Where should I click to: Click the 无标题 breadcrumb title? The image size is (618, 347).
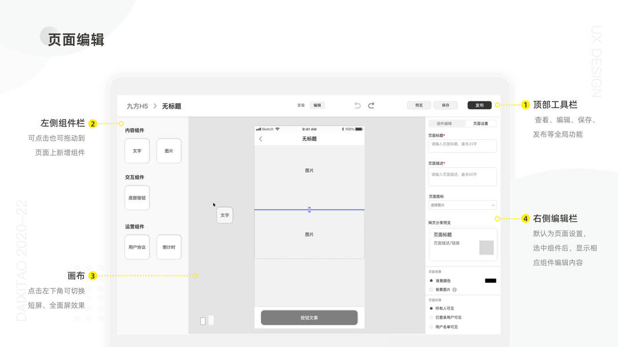pyautogui.click(x=171, y=106)
